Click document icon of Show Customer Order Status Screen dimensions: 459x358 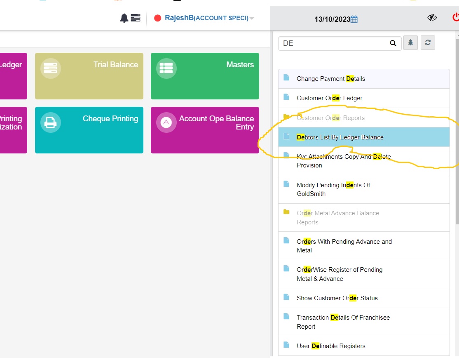(x=286, y=297)
